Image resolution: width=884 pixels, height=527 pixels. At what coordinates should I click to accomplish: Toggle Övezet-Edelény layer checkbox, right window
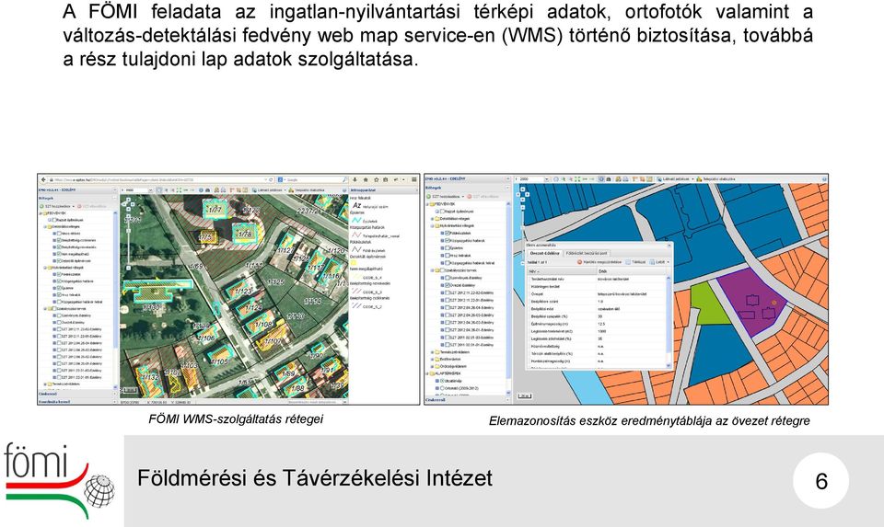coord(448,285)
